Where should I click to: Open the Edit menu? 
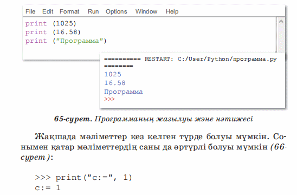tap(48, 11)
